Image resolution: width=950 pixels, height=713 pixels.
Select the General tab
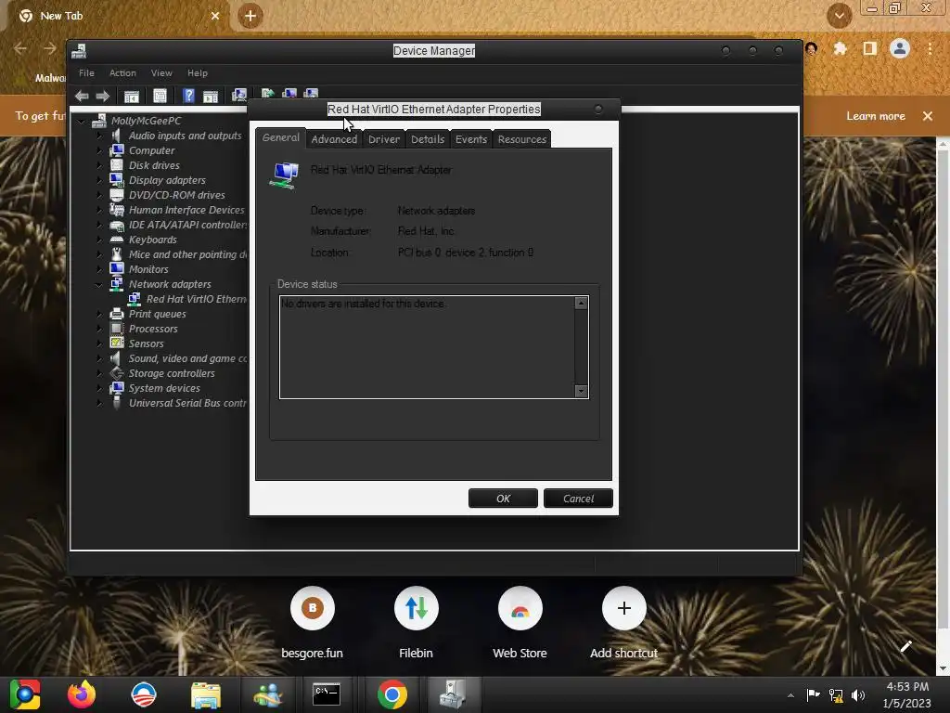(x=280, y=137)
